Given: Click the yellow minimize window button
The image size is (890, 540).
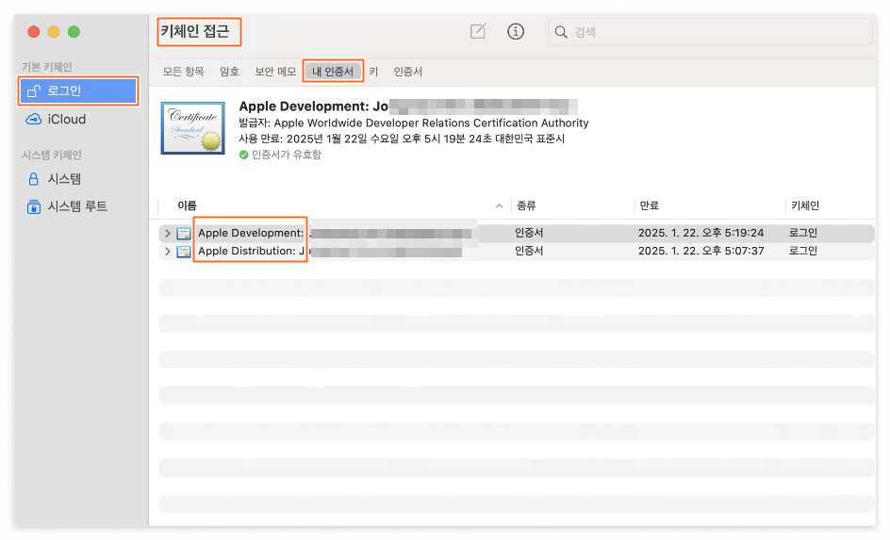Looking at the screenshot, I should (x=54, y=32).
